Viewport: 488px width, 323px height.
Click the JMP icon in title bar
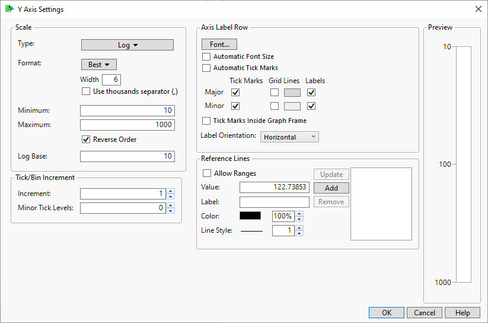[x=9, y=9]
